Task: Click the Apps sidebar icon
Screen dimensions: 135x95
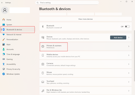Action: pyautogui.click(x=4, y=44)
